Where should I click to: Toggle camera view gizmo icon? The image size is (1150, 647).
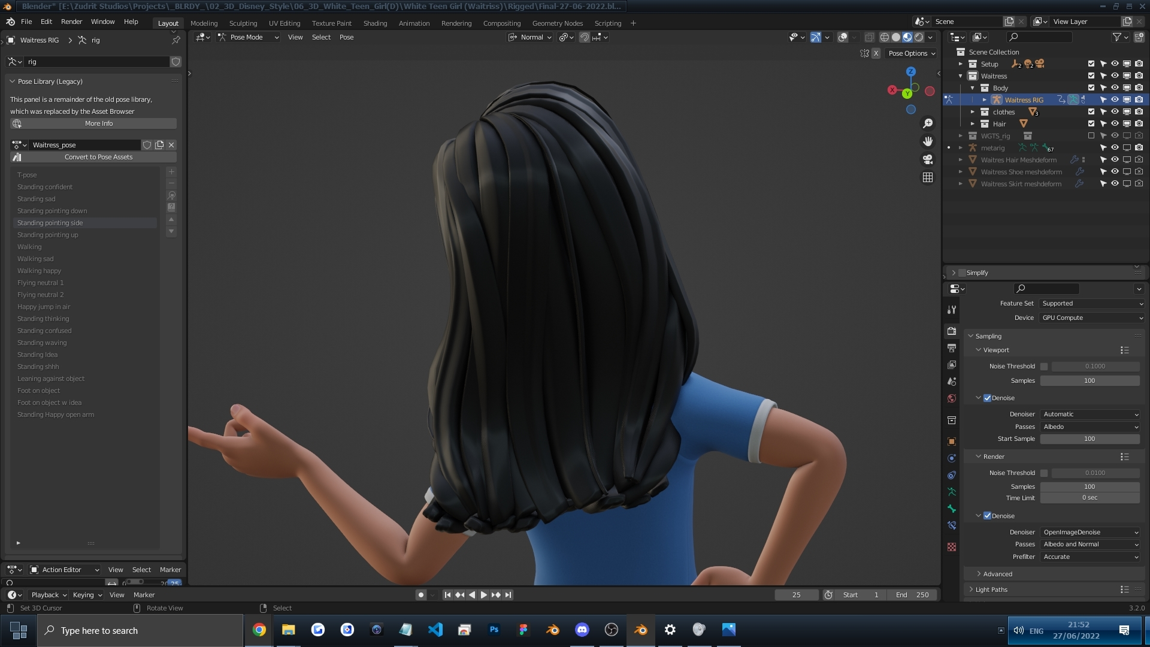point(928,159)
